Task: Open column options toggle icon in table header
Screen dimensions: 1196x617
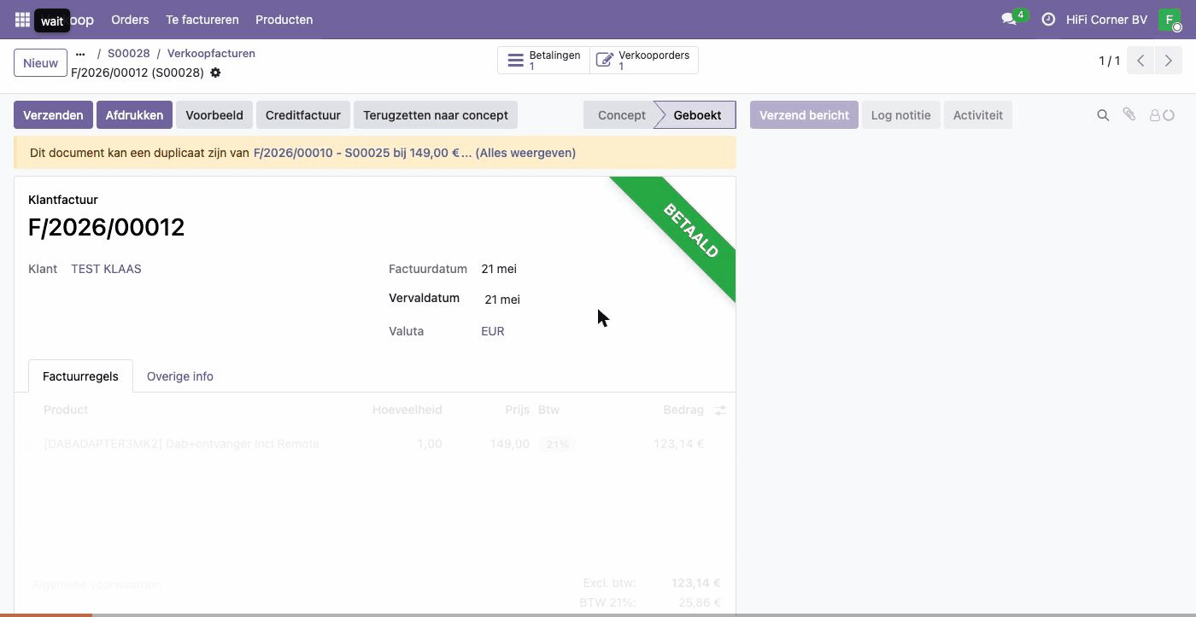Action: (x=720, y=410)
